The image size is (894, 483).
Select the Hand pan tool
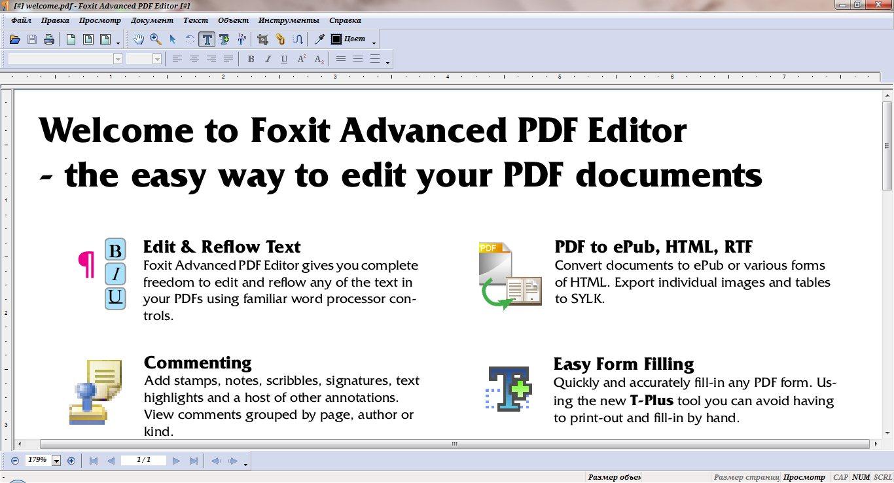(x=139, y=39)
